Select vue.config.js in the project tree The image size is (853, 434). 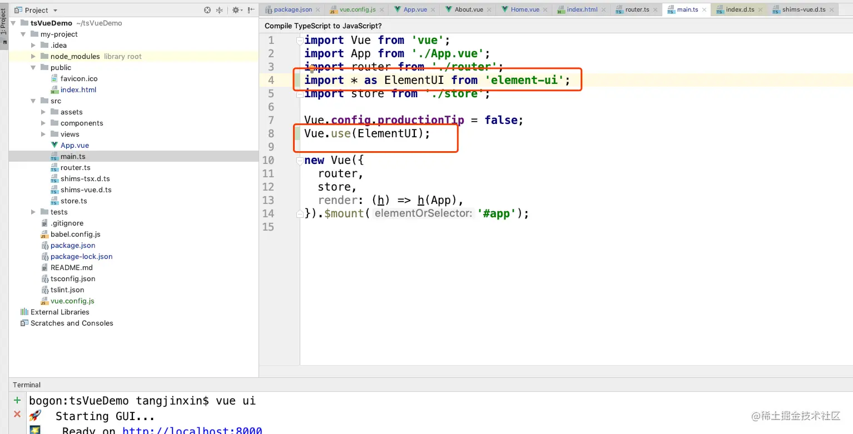[72, 301]
